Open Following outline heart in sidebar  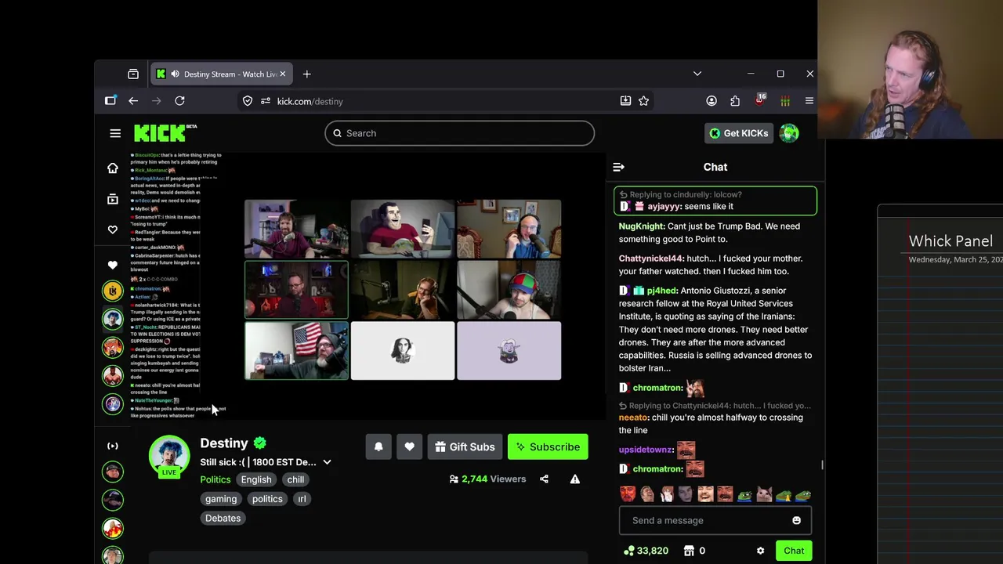(x=113, y=230)
